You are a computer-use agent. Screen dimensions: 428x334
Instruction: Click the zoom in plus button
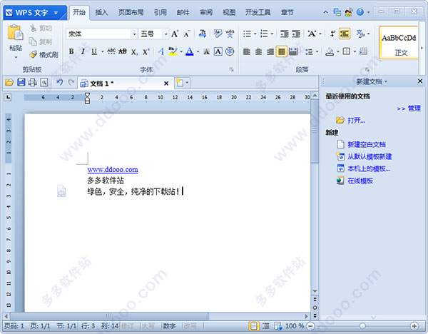414,326
